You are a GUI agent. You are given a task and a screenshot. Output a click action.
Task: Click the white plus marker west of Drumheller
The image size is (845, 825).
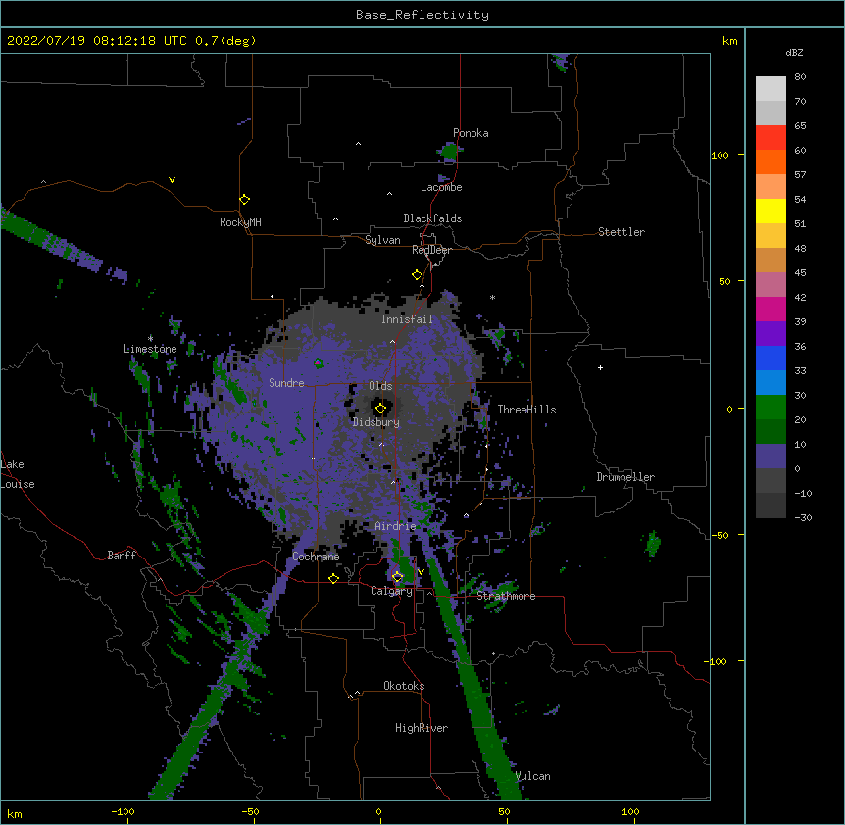[x=600, y=367]
